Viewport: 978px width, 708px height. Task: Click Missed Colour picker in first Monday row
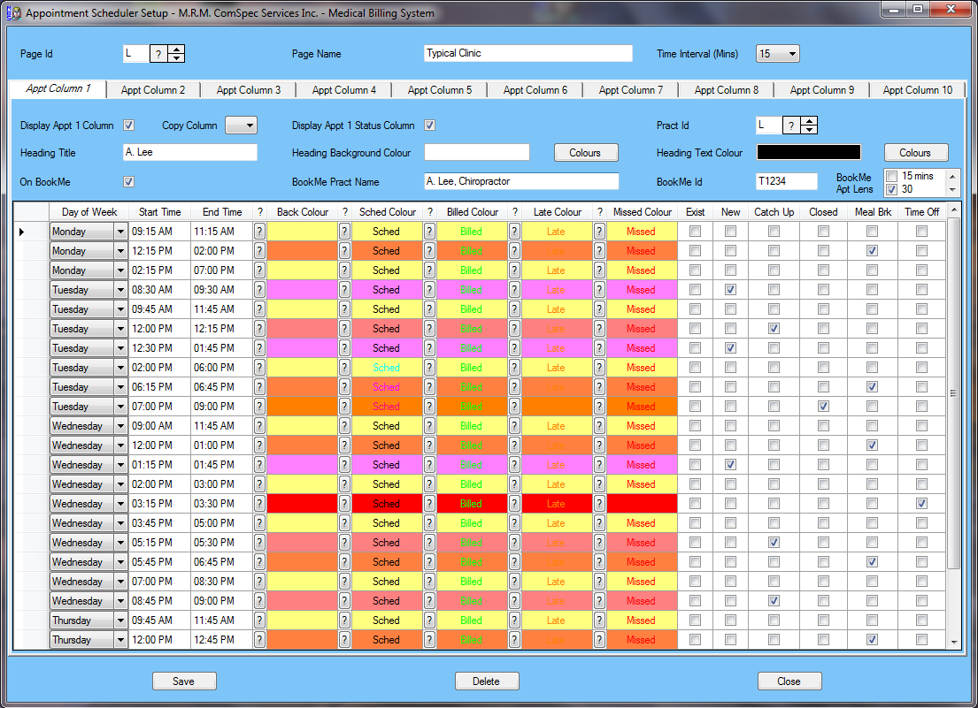pos(600,232)
